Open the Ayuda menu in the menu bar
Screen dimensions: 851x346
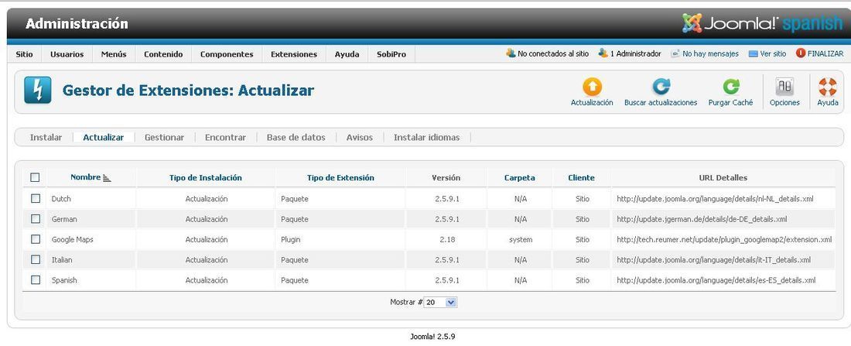tap(347, 54)
